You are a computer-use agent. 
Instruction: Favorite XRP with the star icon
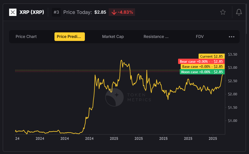pos(223,12)
